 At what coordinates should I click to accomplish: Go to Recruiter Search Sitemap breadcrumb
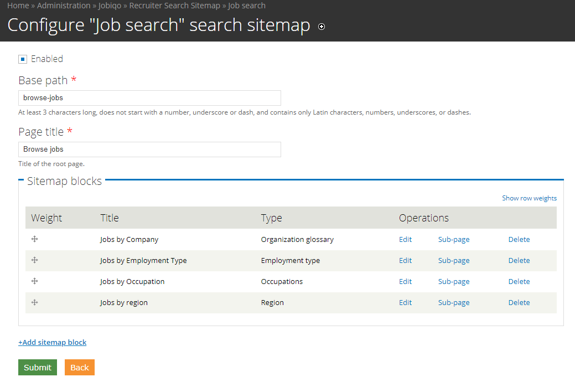coord(174,6)
